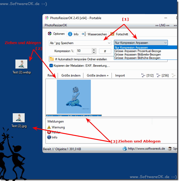Viewport: 179px width, 181px height.
Task: Click 'Bereit // Objekte:1 391,0 KB' status text
Action: point(62,149)
